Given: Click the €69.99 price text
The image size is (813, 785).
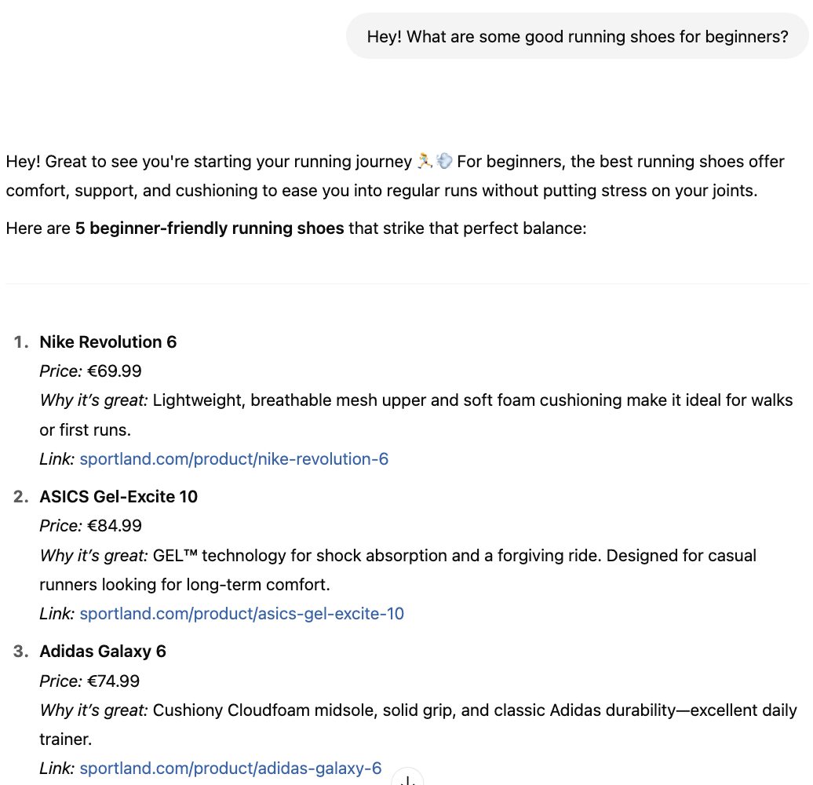Looking at the screenshot, I should (115, 371).
